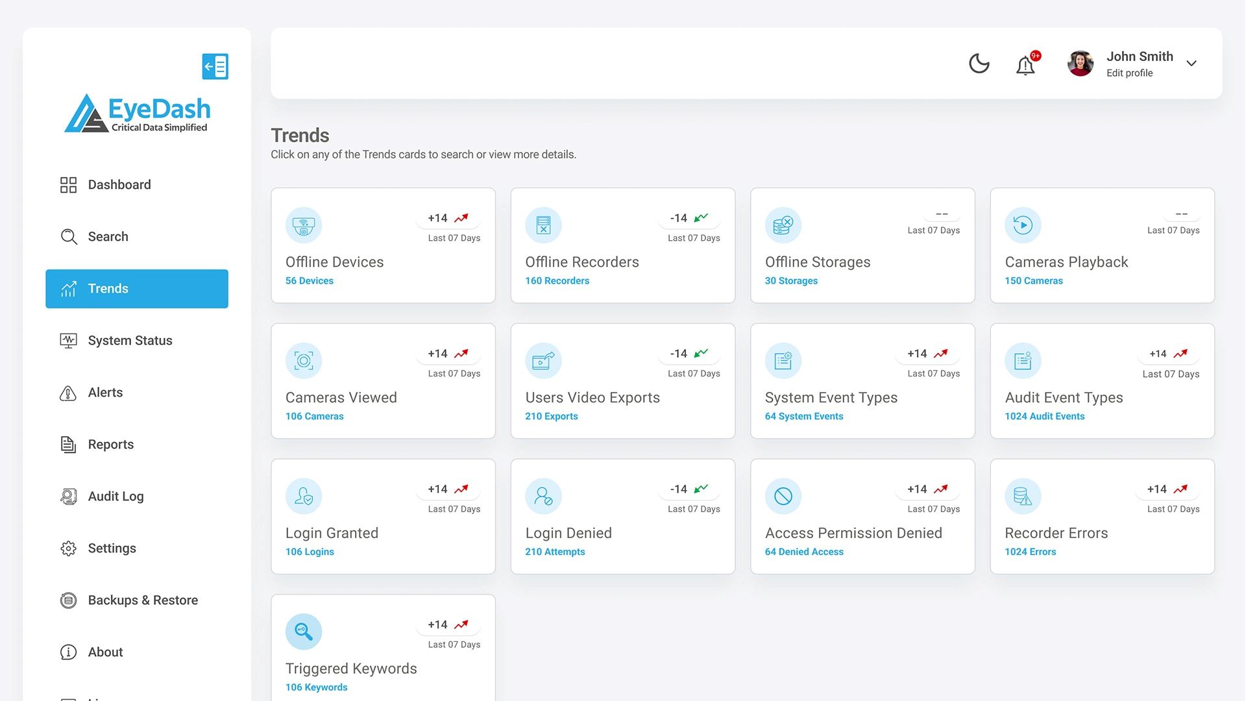The height and width of the screenshot is (701, 1246).
Task: Click the 106 Cameras link
Action: click(315, 417)
